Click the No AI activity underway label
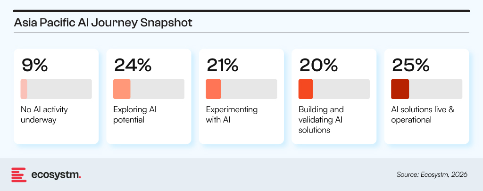 pyautogui.click(x=44, y=115)
